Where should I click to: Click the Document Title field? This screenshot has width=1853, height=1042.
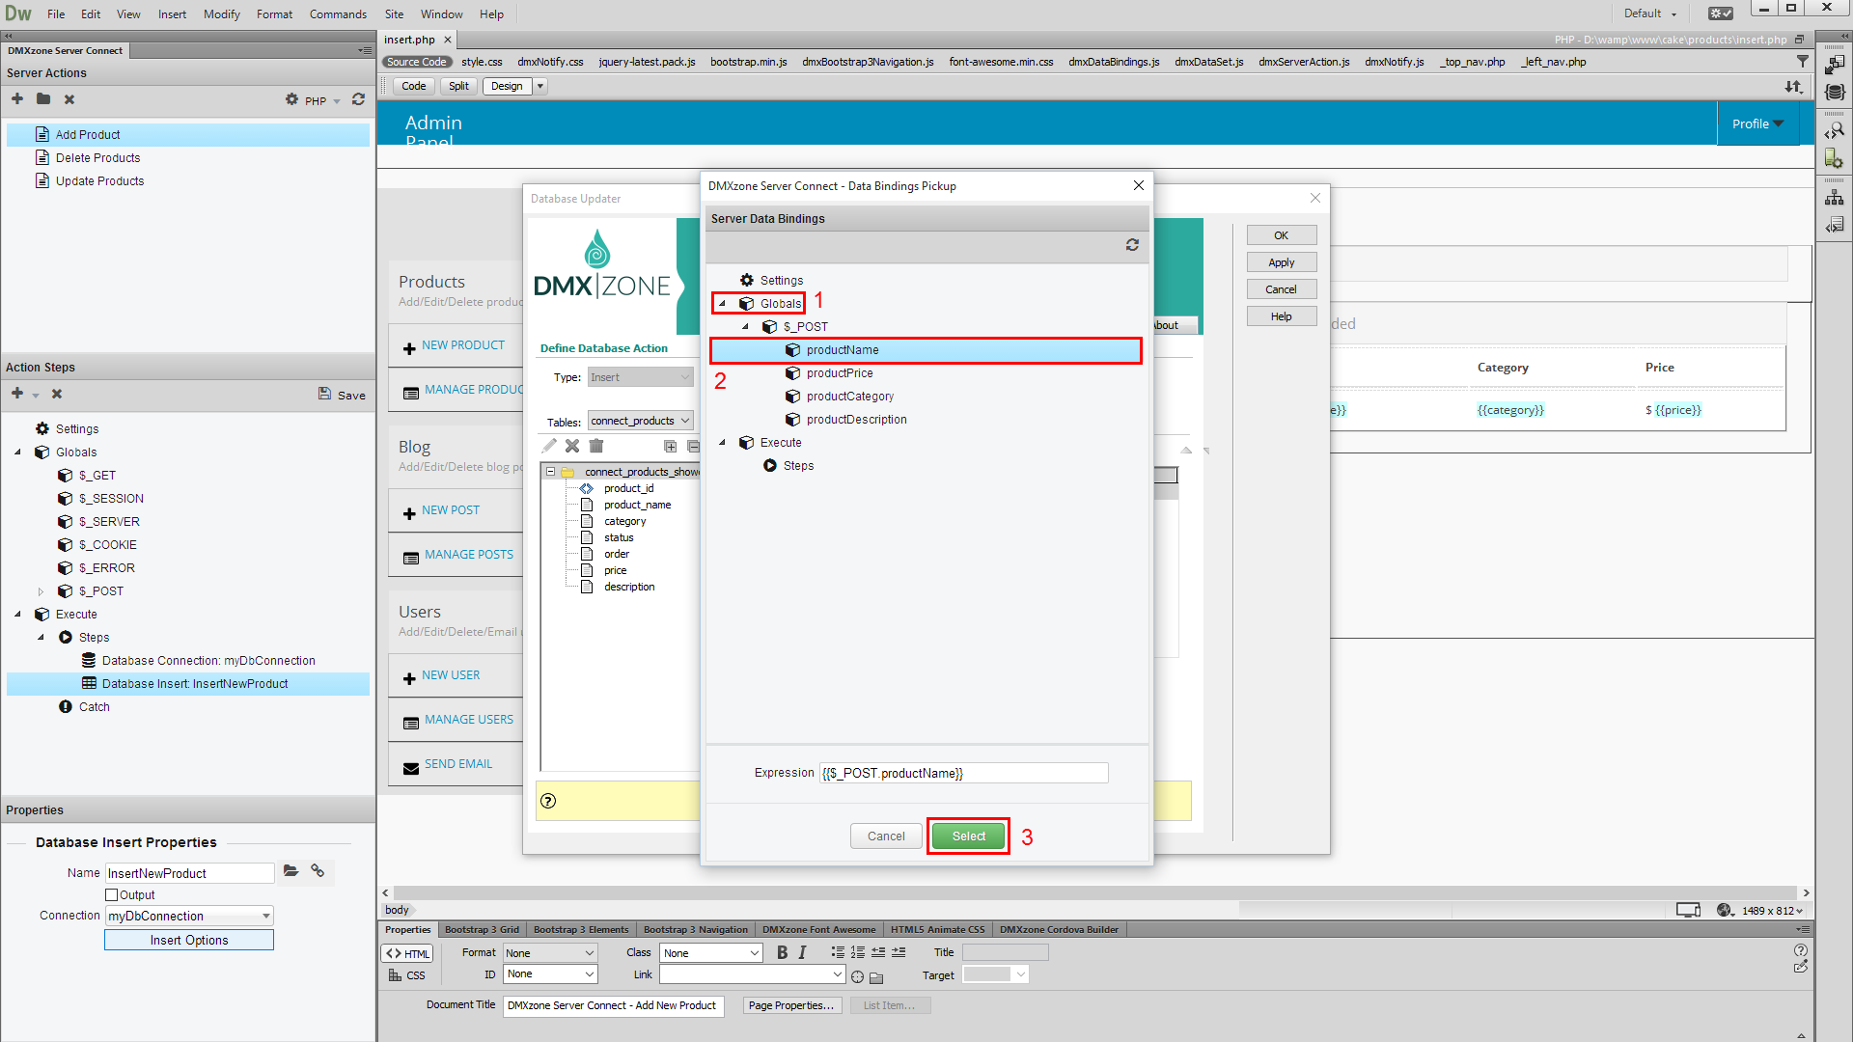coord(614,1005)
